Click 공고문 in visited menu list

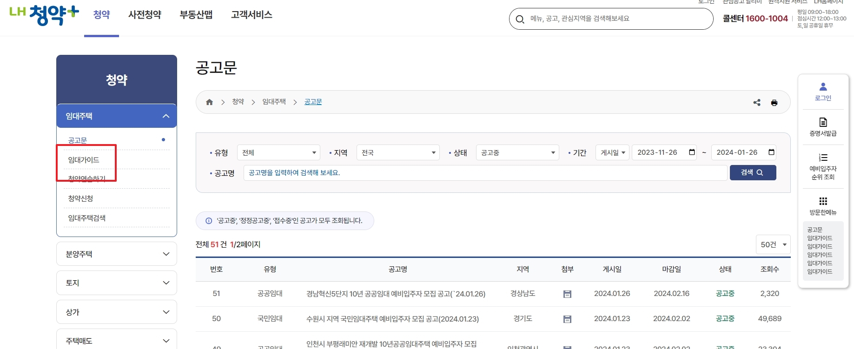tap(814, 230)
